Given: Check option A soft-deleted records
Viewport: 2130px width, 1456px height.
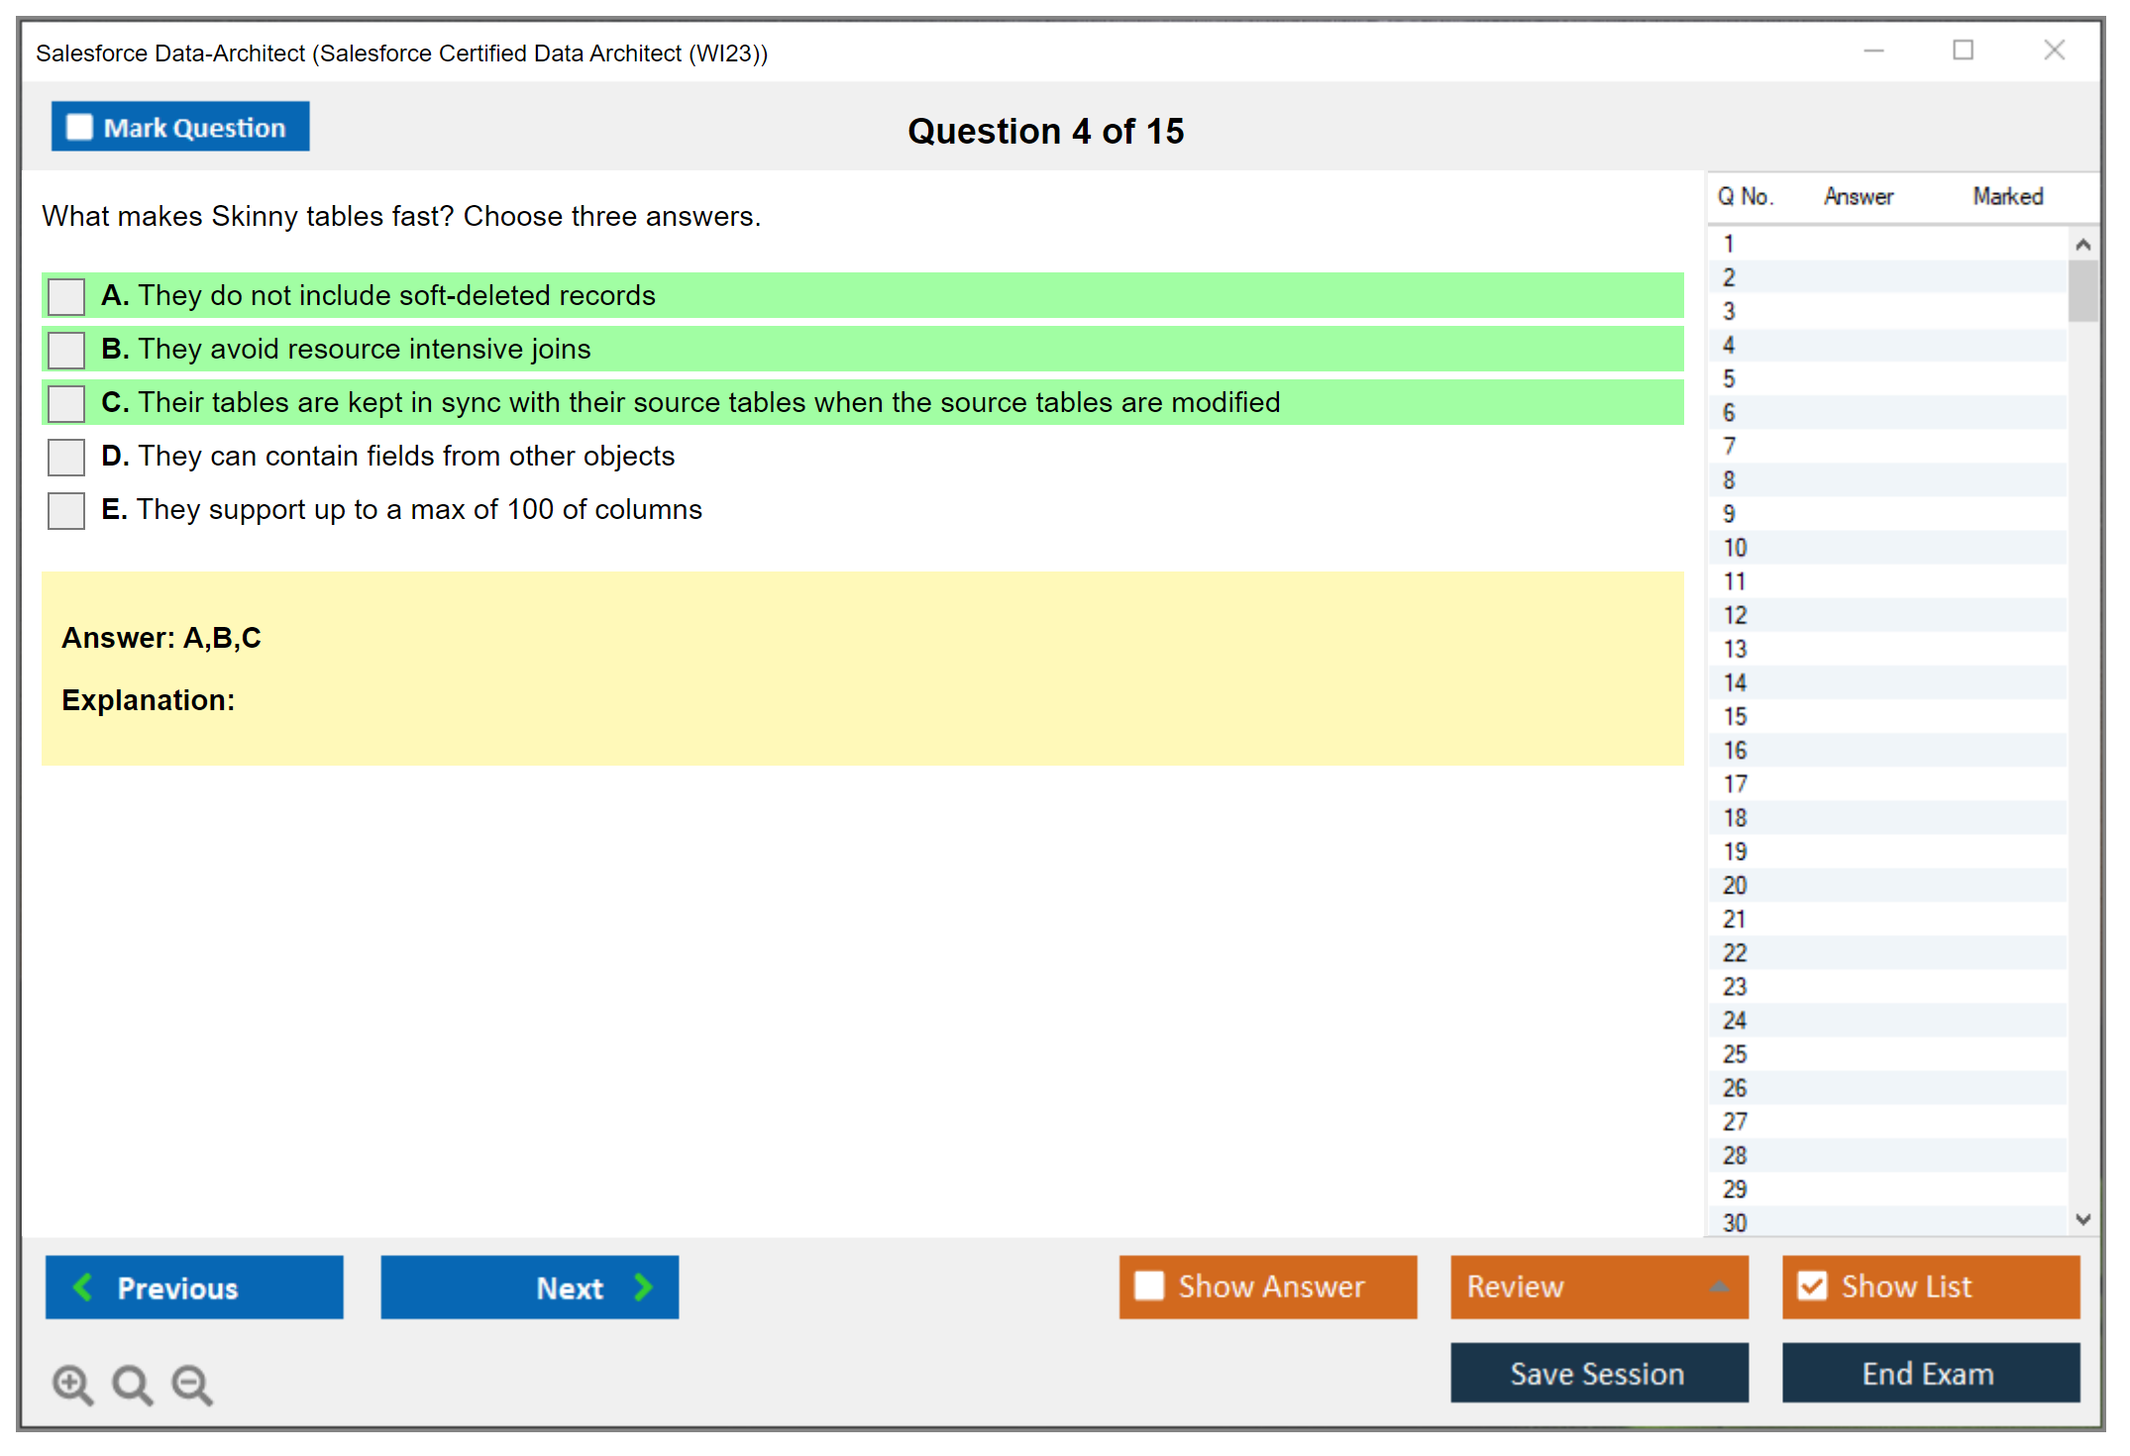Looking at the screenshot, I should point(66,296).
